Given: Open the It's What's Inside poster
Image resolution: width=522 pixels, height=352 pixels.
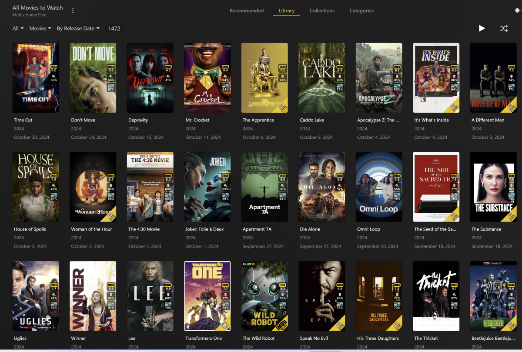Looking at the screenshot, I should pyautogui.click(x=436, y=77).
